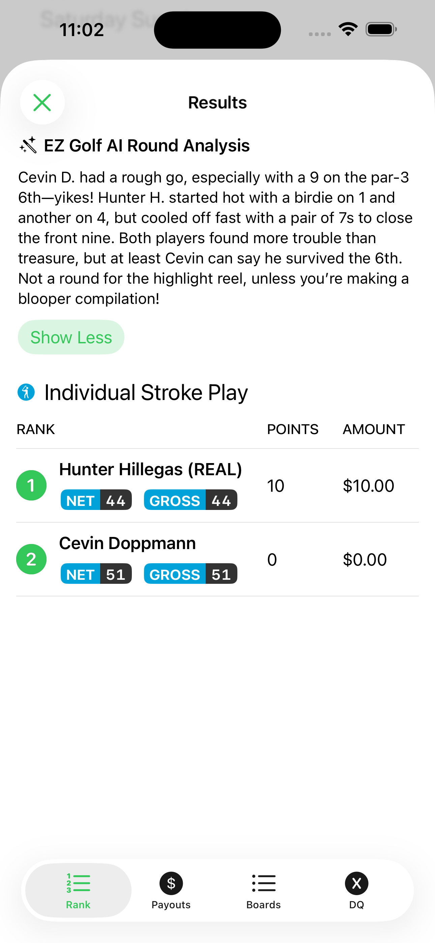This screenshot has height=943, width=435.
Task: Tap Hunter's GROSS 44 score badge
Action: [x=191, y=500]
